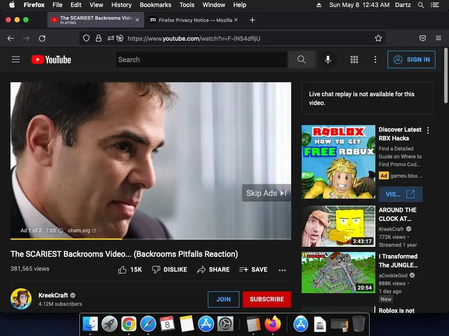The image size is (449, 336).
Task: Click the page vertical scrollbar
Action: coord(445,76)
